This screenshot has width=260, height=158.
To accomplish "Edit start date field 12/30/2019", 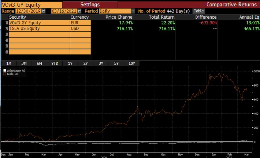I will coord(28,11).
